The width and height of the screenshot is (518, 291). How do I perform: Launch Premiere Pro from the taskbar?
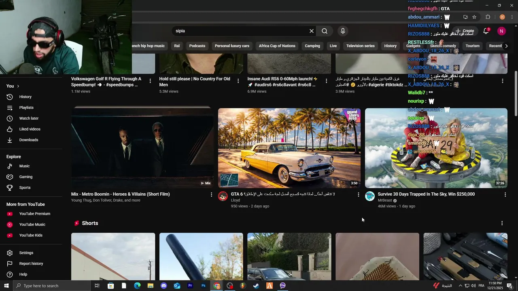click(x=190, y=286)
